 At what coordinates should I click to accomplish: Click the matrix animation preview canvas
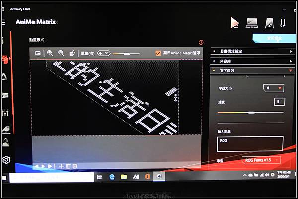pos(116,97)
